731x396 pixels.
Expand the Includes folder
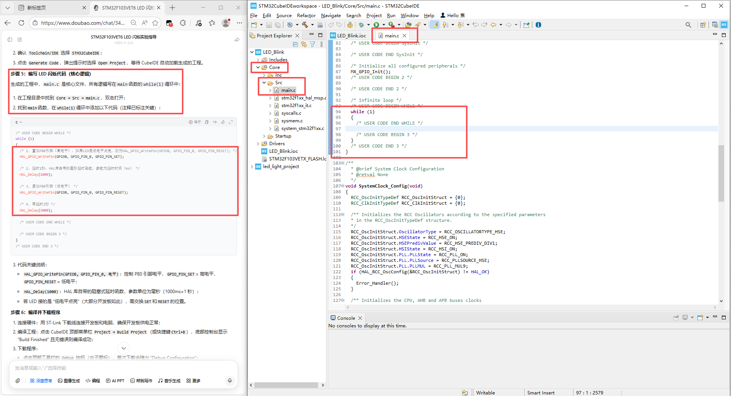[x=258, y=59]
